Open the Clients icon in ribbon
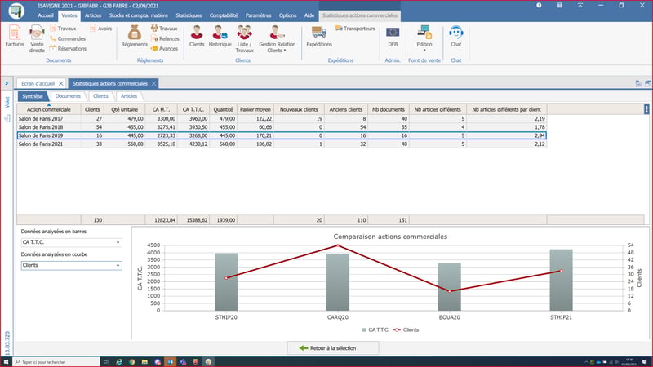 click(197, 36)
